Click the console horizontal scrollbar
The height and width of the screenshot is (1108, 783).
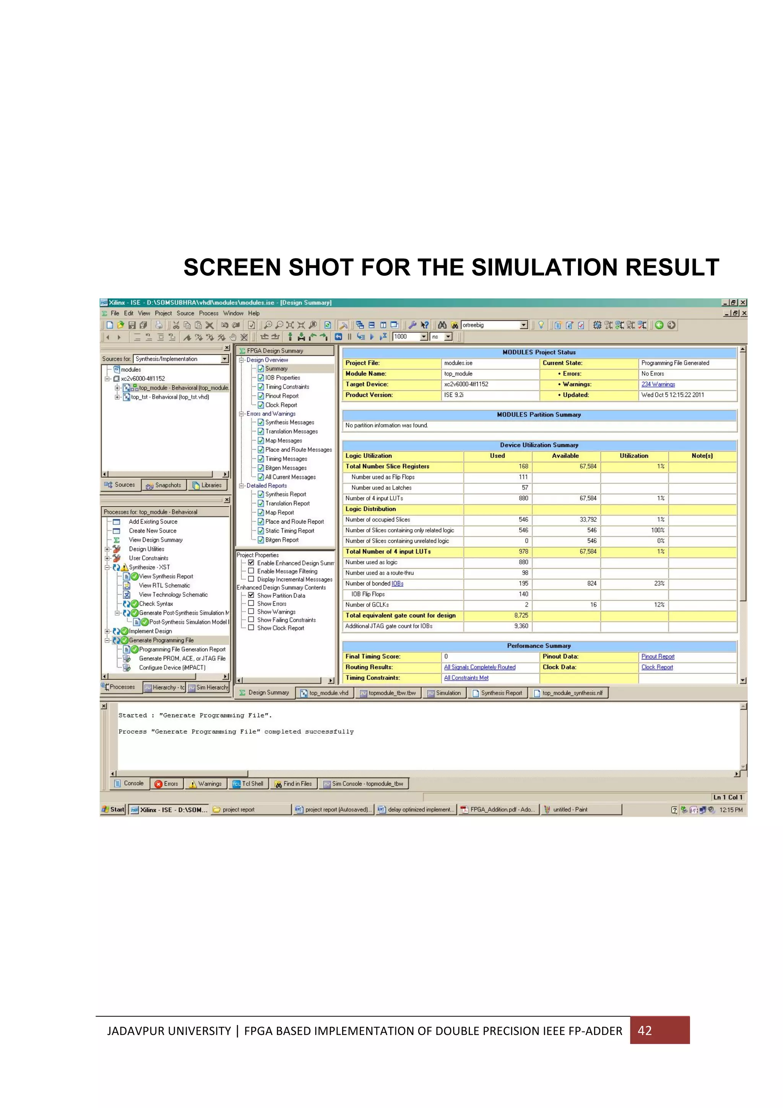pyautogui.click(x=426, y=773)
